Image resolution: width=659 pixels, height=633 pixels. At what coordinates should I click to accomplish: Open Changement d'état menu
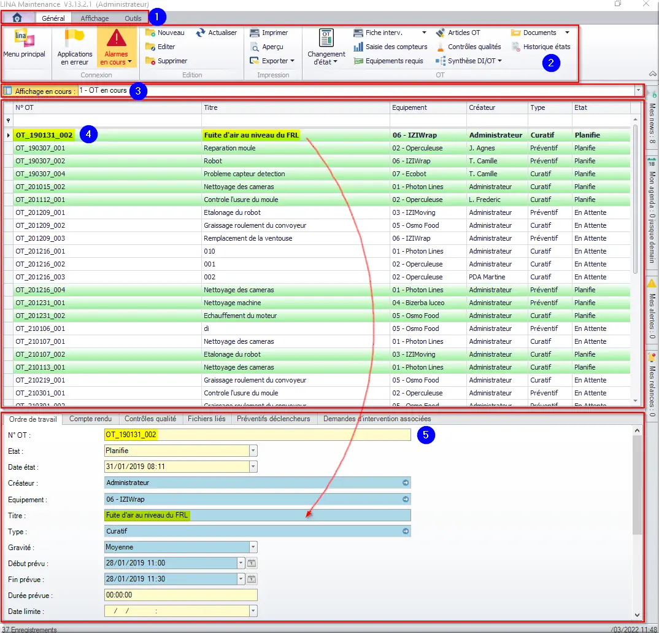326,47
